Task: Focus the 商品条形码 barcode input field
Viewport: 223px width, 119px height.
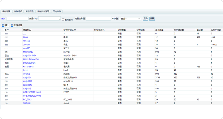Action: [x=98, y=19]
